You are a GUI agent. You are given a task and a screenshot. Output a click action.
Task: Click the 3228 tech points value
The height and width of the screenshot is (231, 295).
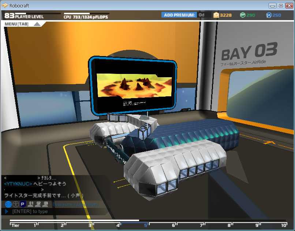pos(225,15)
